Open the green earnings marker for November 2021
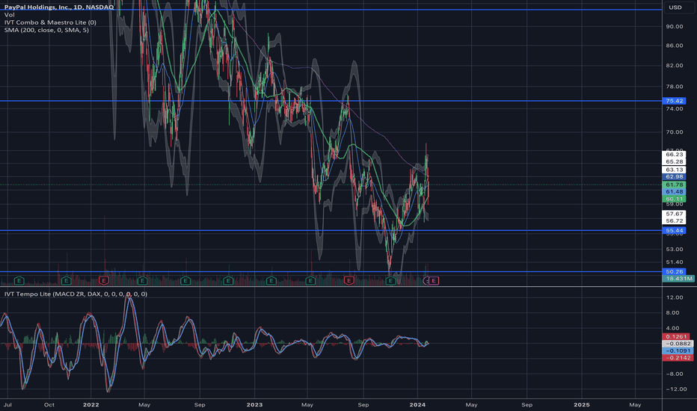Viewport: 697px width, 411px height. 66,280
